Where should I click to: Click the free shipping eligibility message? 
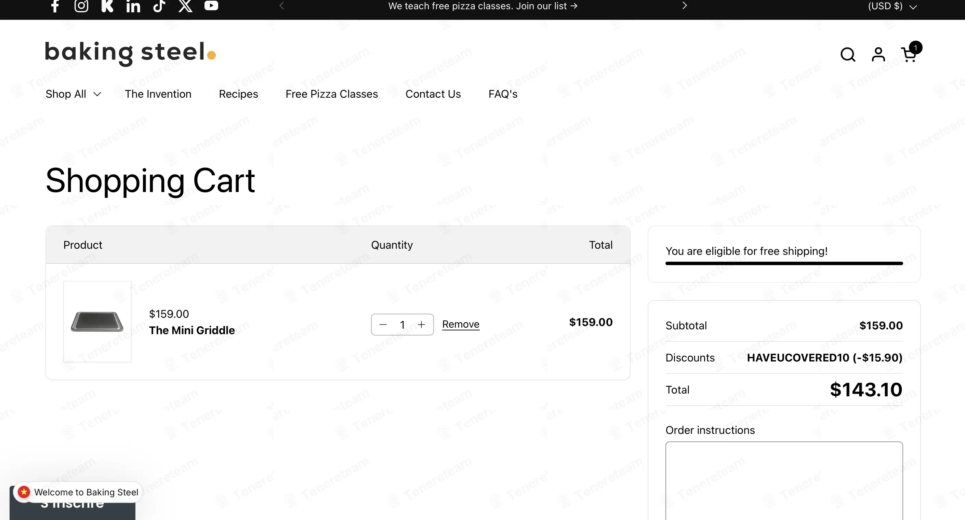pos(746,251)
